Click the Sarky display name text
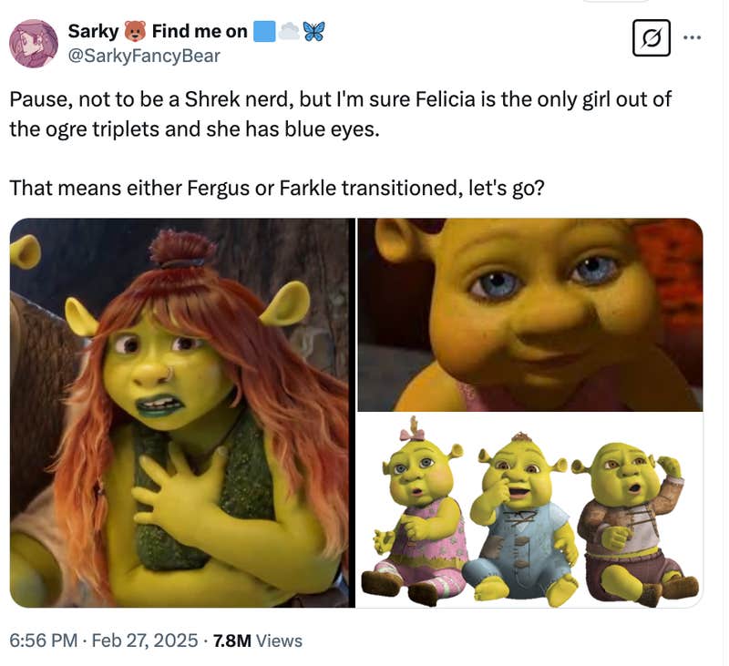This screenshot has width=729, height=666. click(88, 29)
